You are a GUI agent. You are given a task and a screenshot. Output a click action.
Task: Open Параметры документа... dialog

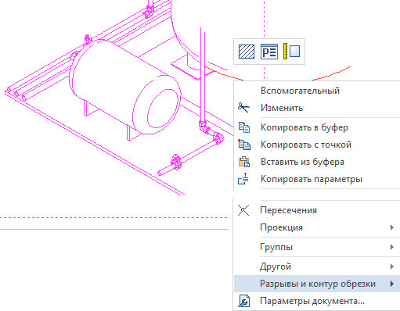pyautogui.click(x=317, y=301)
